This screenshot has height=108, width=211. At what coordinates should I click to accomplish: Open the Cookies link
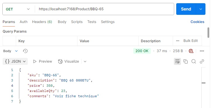click(x=197, y=22)
